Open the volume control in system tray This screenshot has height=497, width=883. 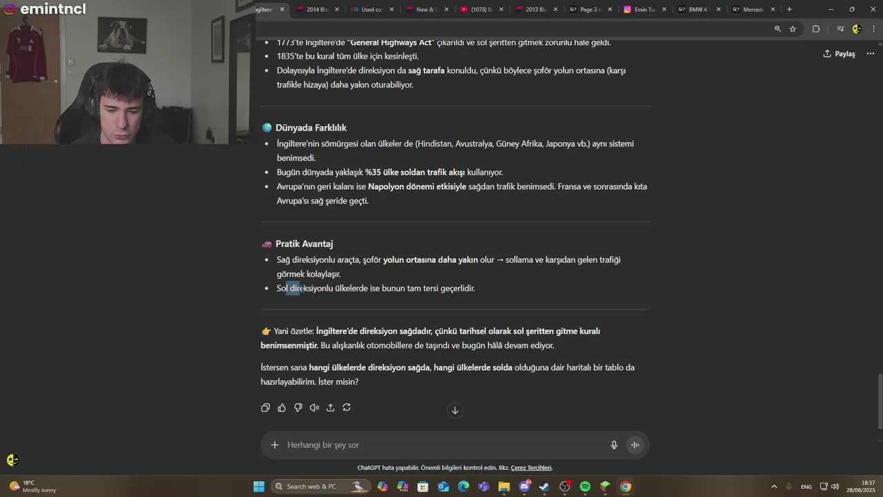(x=835, y=487)
